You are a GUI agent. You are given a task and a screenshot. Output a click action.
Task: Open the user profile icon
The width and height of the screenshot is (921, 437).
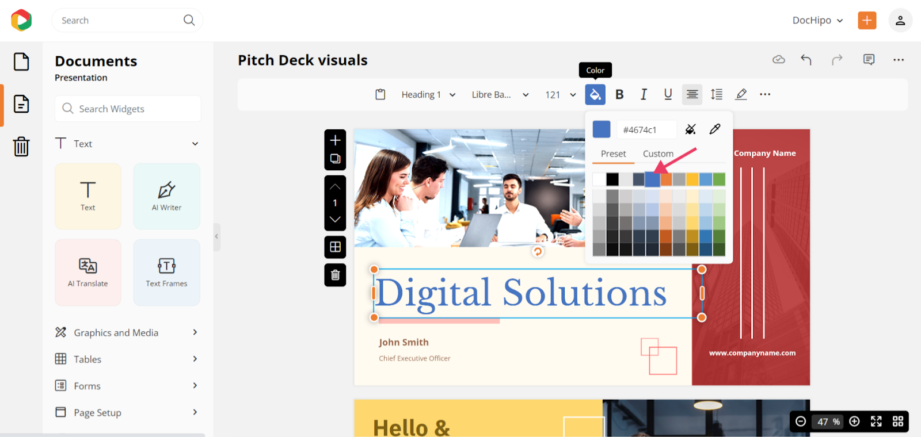[x=900, y=20]
